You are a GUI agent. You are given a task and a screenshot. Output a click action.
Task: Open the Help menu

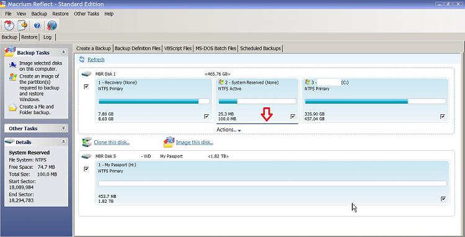tap(109, 14)
